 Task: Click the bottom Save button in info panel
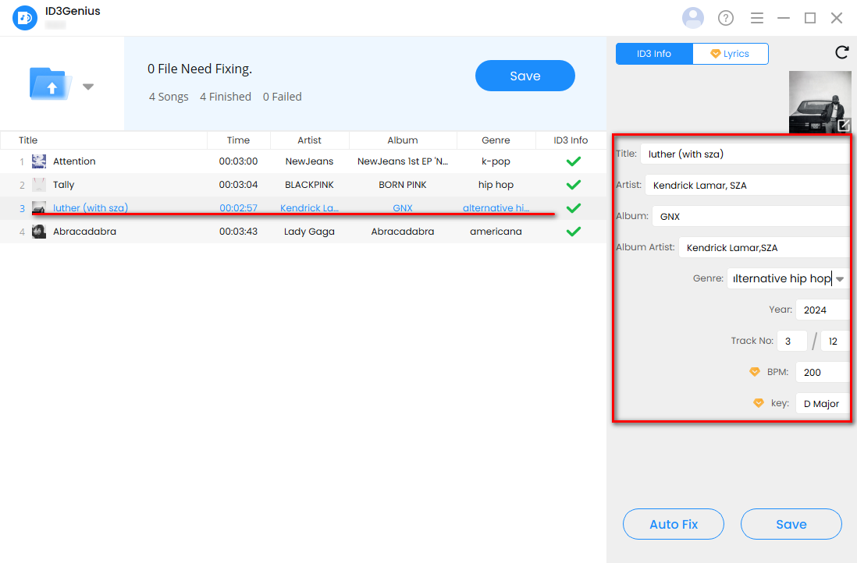click(x=791, y=524)
